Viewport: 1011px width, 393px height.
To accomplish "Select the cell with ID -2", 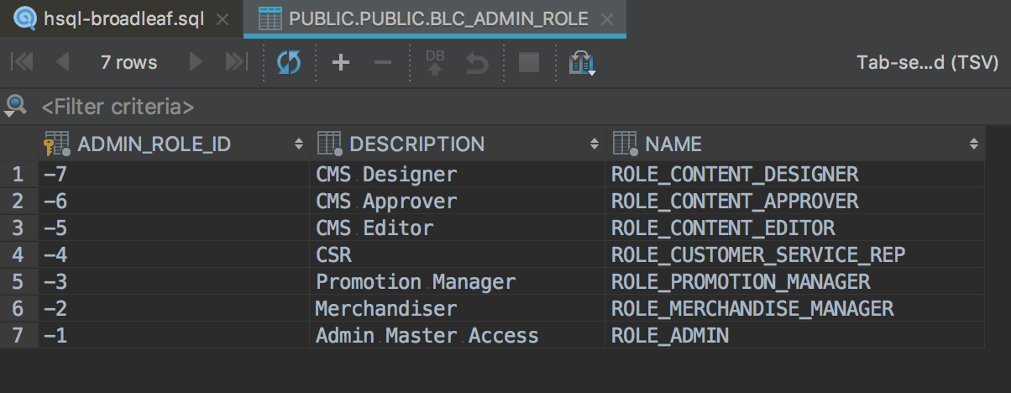I will pos(174,309).
